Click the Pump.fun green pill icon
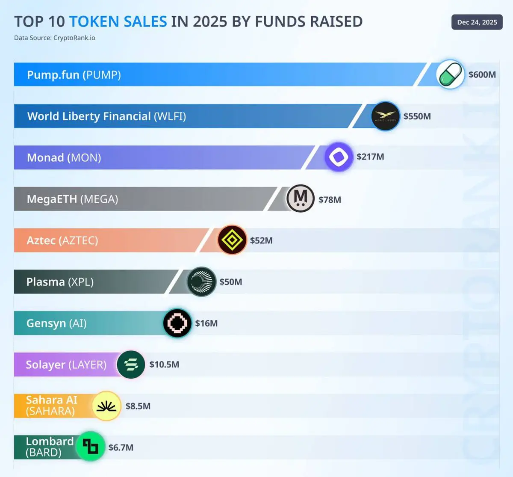 point(450,74)
